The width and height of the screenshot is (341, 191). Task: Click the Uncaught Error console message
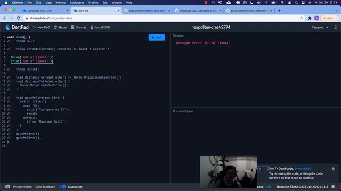click(x=203, y=43)
